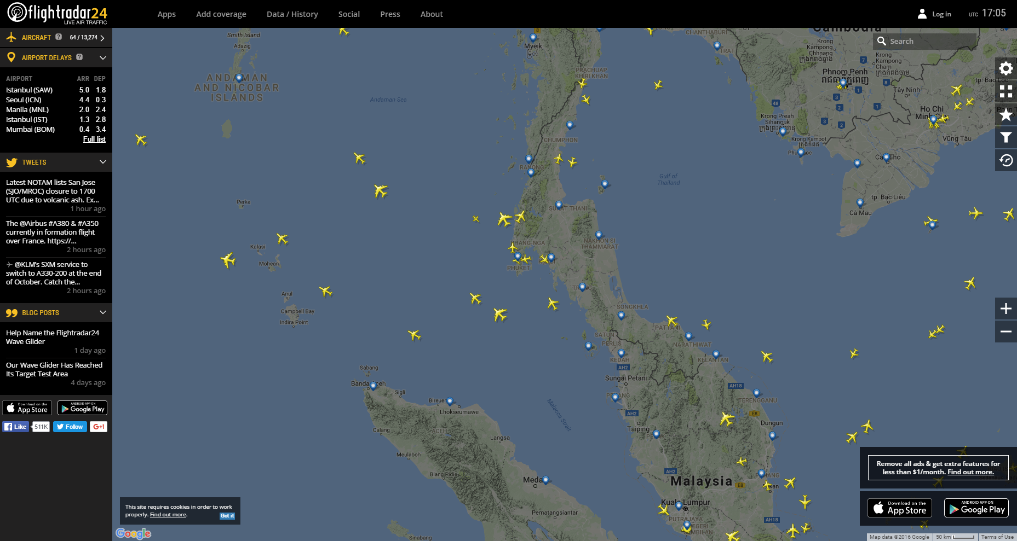
Task: Click Aircraft help question mark
Action: [x=59, y=37]
